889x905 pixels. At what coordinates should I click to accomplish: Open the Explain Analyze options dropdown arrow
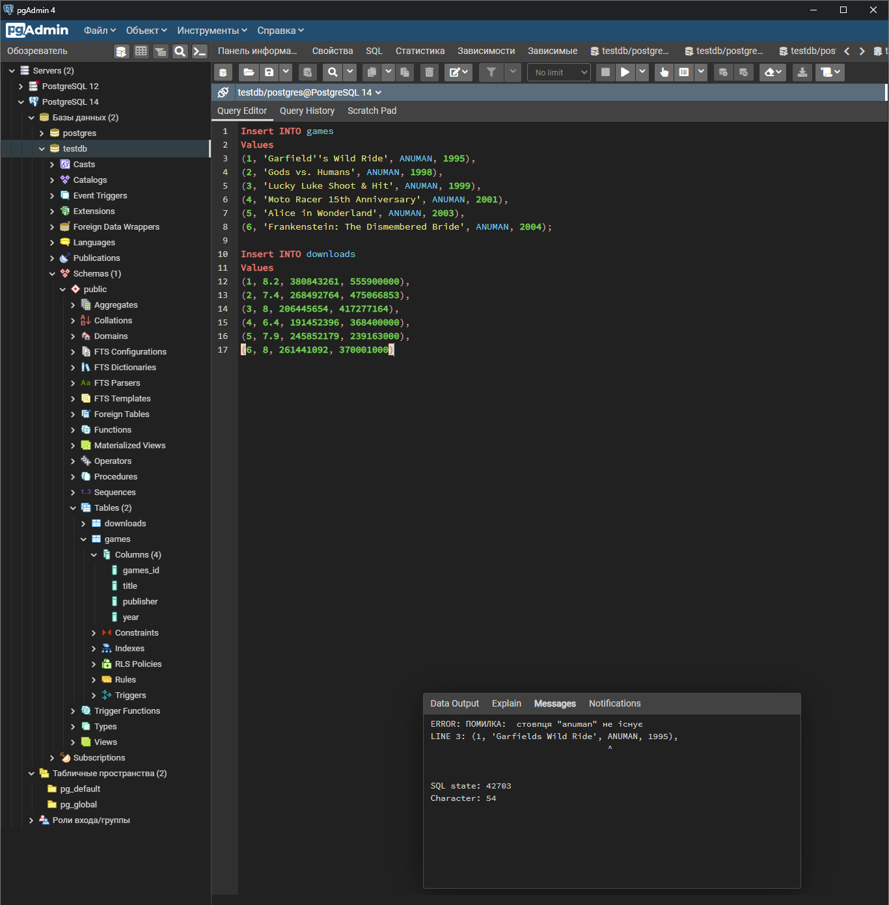click(701, 72)
